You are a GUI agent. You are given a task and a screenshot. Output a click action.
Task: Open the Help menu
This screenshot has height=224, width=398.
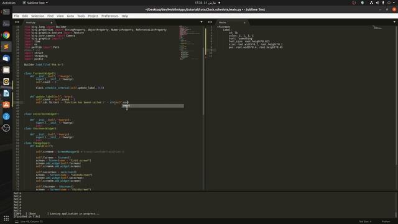124,16
